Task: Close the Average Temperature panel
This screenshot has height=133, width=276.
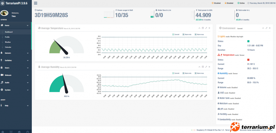Action: point(209,28)
